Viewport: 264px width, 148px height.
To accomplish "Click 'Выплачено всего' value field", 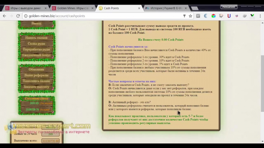I will [x=50, y=141].
